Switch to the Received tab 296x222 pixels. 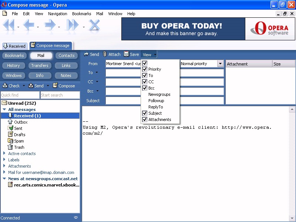14,46
